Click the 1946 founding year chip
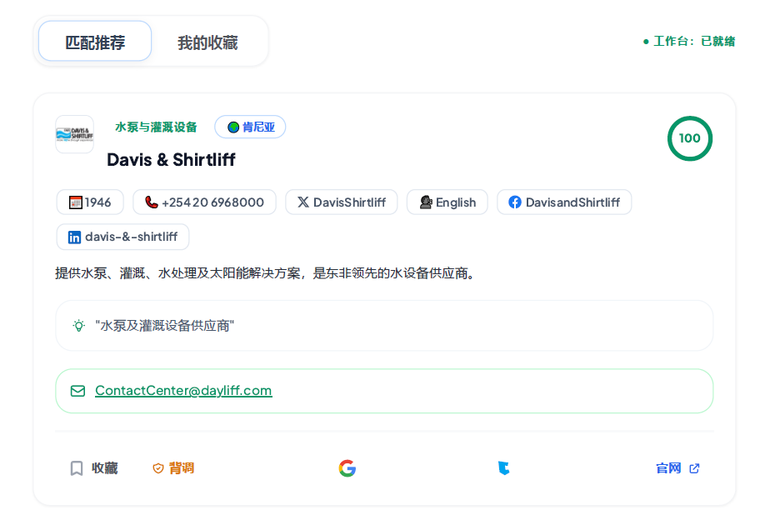 [90, 202]
